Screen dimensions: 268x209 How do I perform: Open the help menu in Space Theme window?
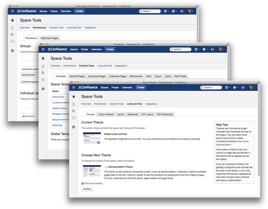point(227,88)
